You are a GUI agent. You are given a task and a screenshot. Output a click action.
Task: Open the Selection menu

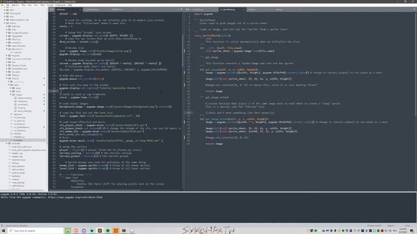pyautogui.click(x=16, y=5)
